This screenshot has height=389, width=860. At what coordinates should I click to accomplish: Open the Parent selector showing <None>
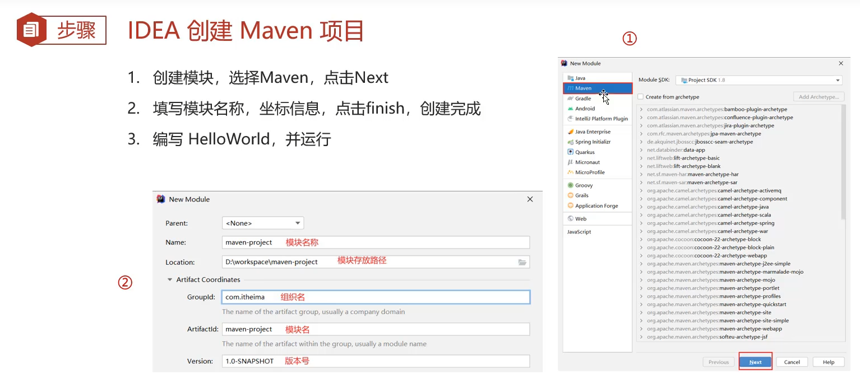coord(262,223)
